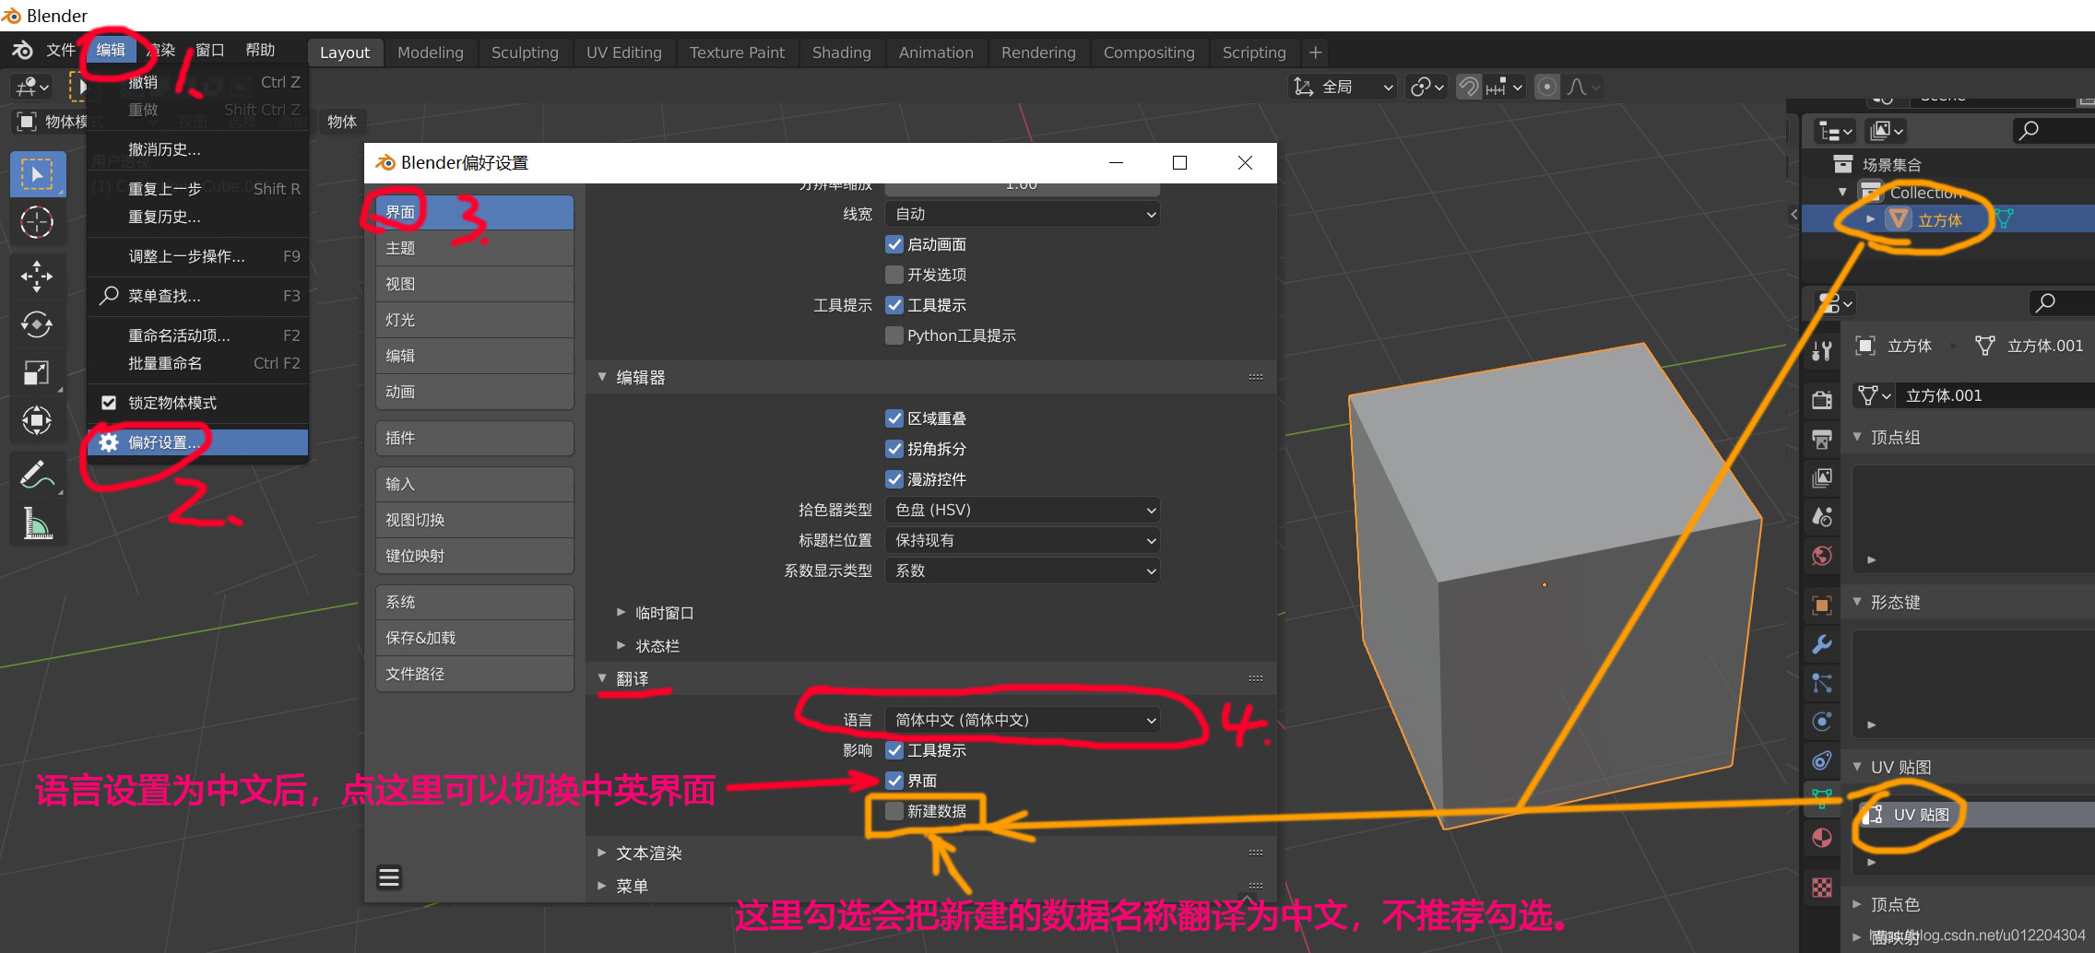Toggle proportional editing button
This screenshot has width=2095, height=953.
pos(1547,87)
